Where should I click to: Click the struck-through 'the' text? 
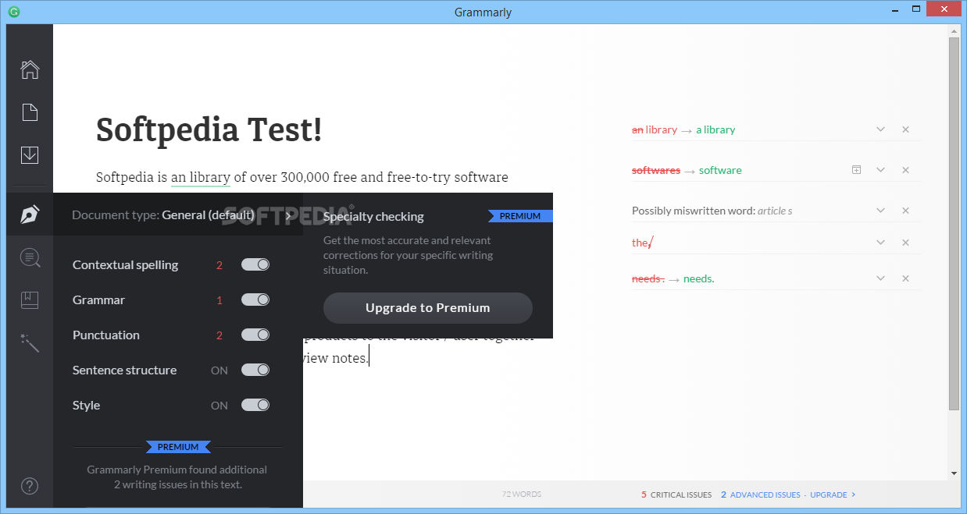coord(641,243)
